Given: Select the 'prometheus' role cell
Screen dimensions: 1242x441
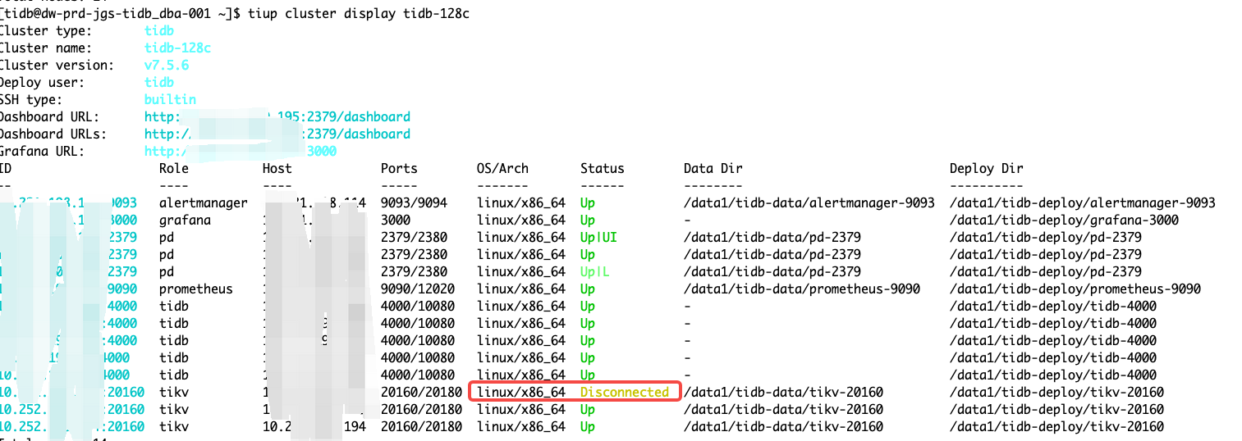Looking at the screenshot, I should click(196, 289).
